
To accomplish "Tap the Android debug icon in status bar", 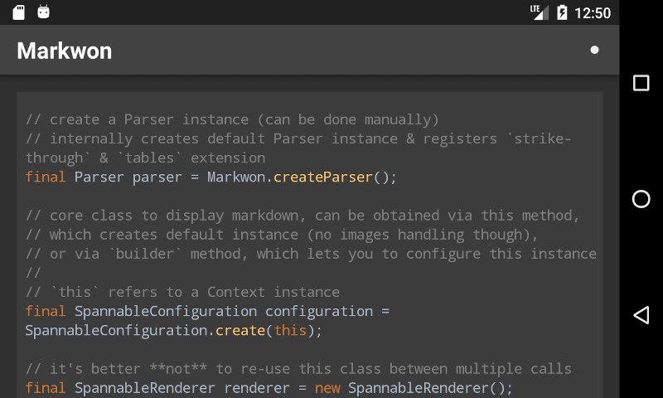I will (x=44, y=12).
